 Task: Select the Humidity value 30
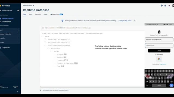(x=65, y=57)
